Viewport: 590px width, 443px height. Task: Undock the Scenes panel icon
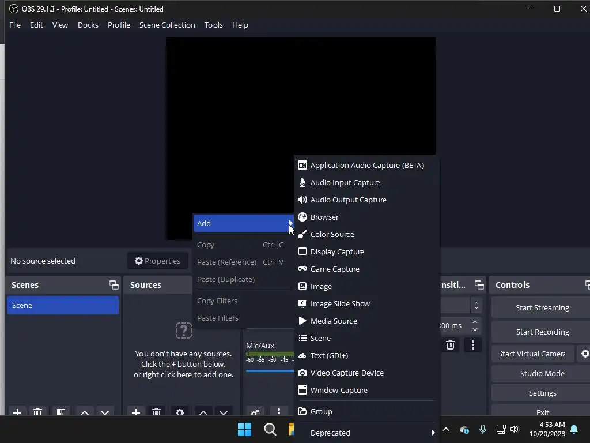114,285
